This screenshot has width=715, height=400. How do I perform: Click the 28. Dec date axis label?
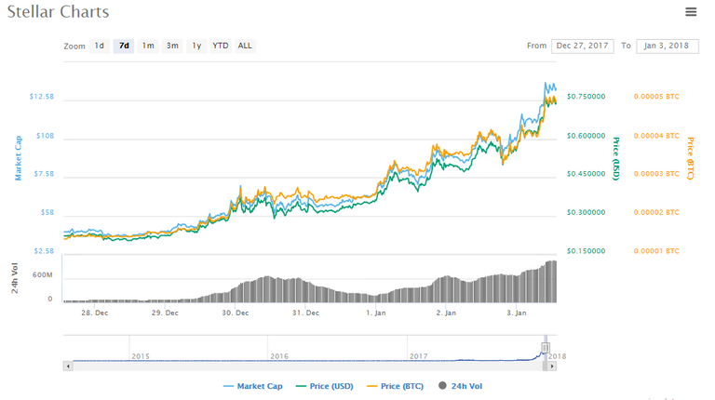95,313
